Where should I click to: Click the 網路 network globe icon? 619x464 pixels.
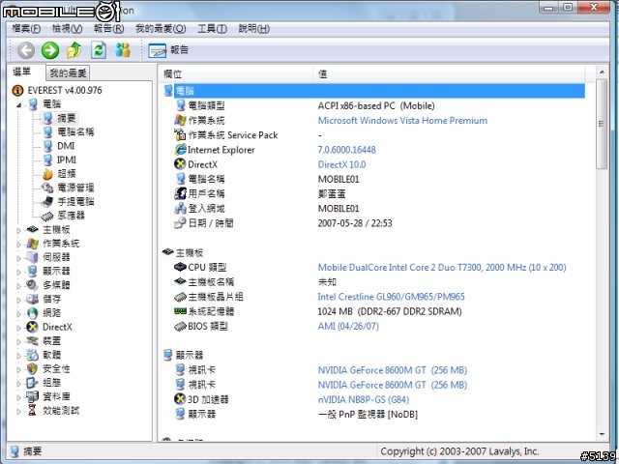32,313
